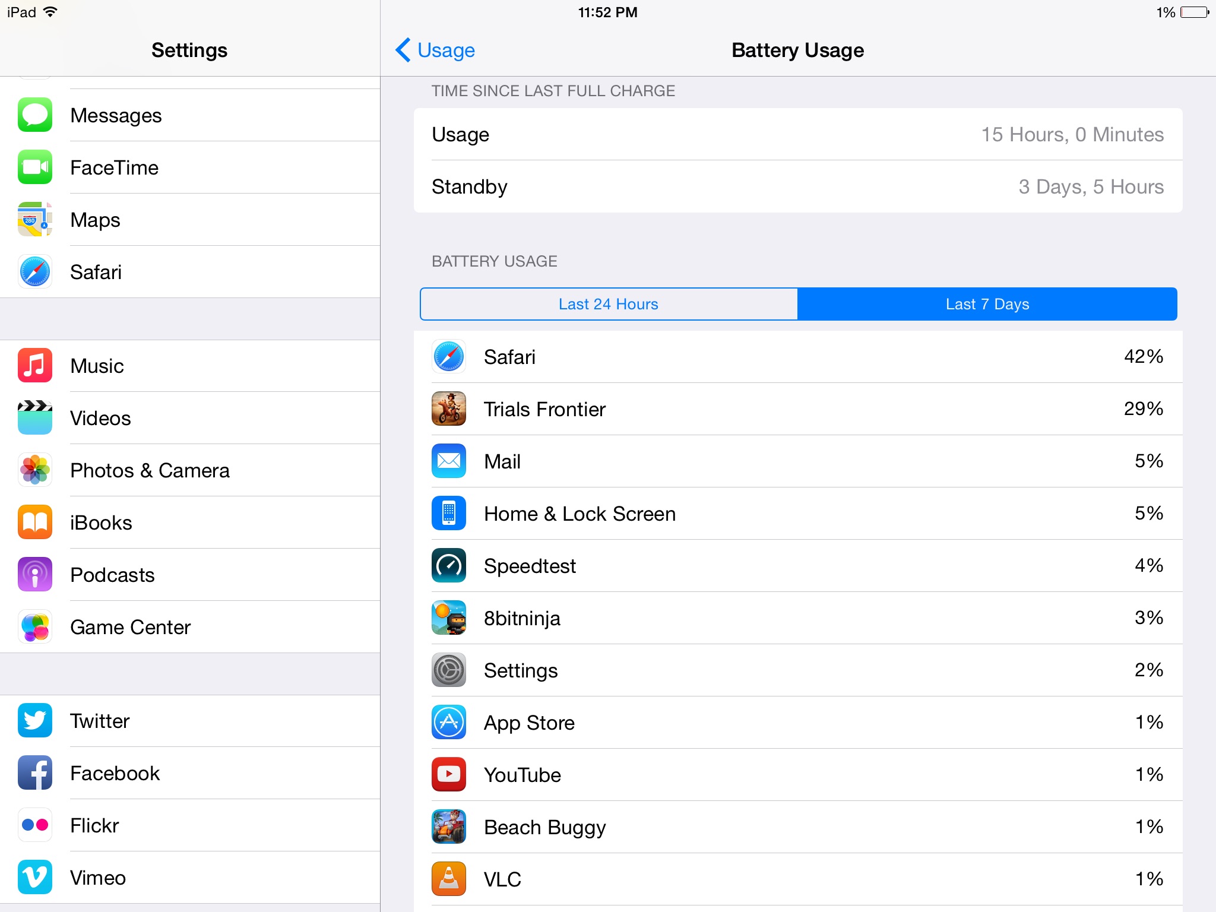Screen dimensions: 1216x912
Task: Tap the Safari compass icon in sidebar
Action: pos(35,271)
